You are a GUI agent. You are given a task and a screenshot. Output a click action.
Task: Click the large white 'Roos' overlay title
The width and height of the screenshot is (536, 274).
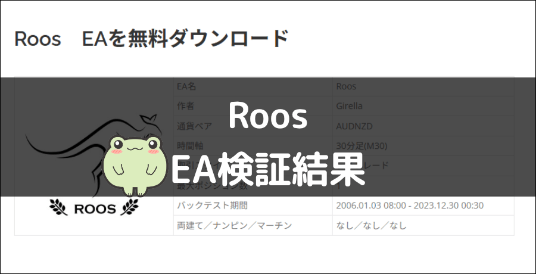click(x=268, y=116)
